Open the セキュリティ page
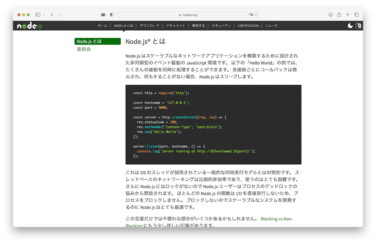 pos(221,26)
